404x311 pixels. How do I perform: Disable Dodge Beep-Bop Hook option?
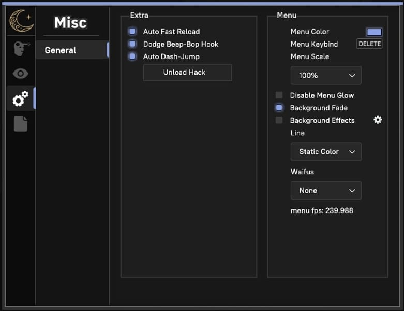pos(132,44)
